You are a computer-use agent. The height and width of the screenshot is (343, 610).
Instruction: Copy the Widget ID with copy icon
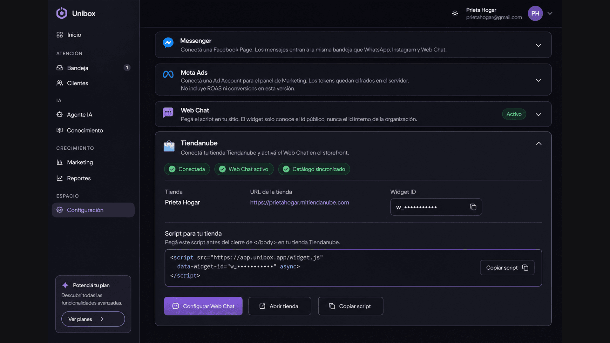click(473, 207)
